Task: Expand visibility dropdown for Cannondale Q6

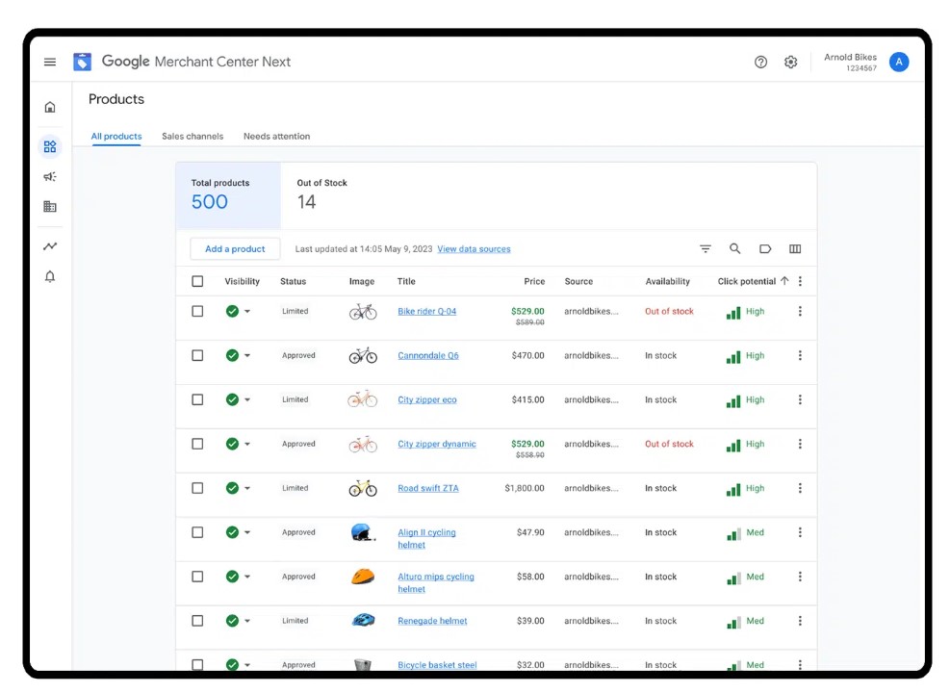Action: click(247, 355)
